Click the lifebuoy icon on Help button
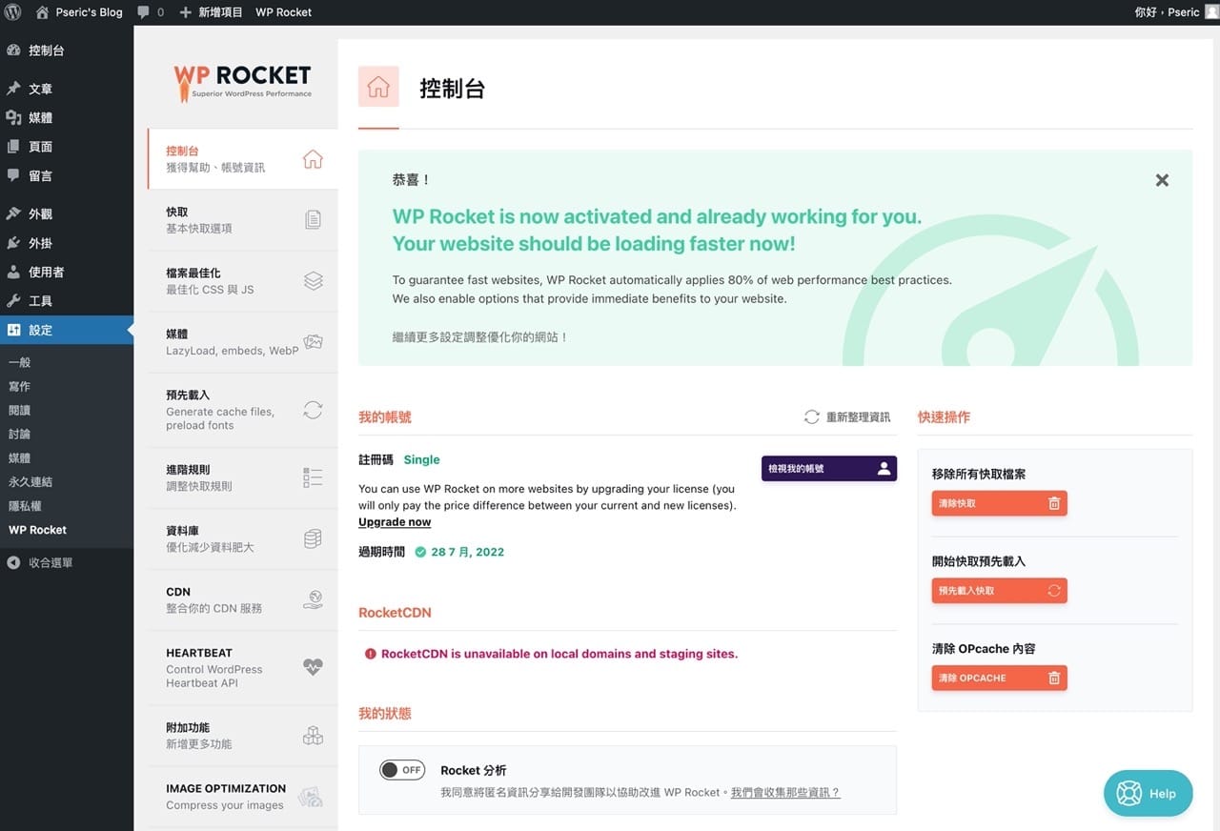This screenshot has width=1220, height=831. tap(1129, 793)
